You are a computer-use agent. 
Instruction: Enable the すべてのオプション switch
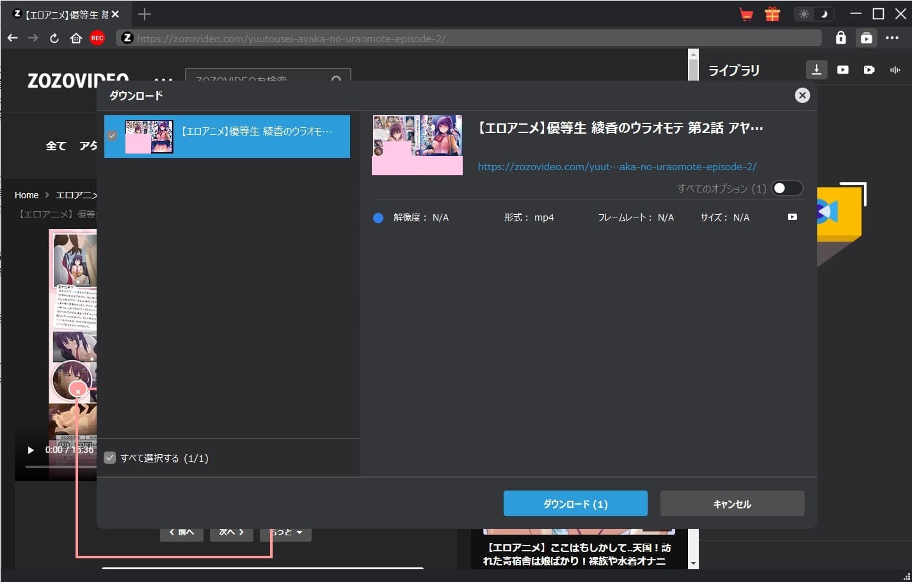[x=787, y=188]
